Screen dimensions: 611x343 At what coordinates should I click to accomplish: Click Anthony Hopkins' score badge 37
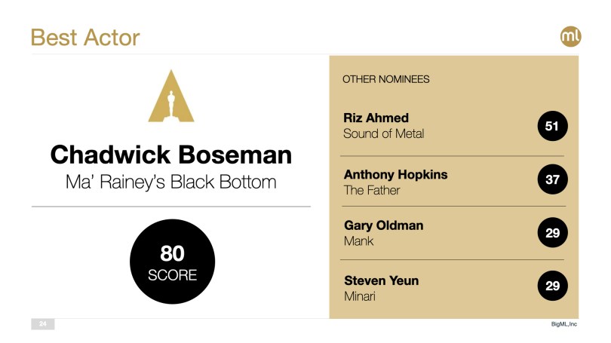552,180
